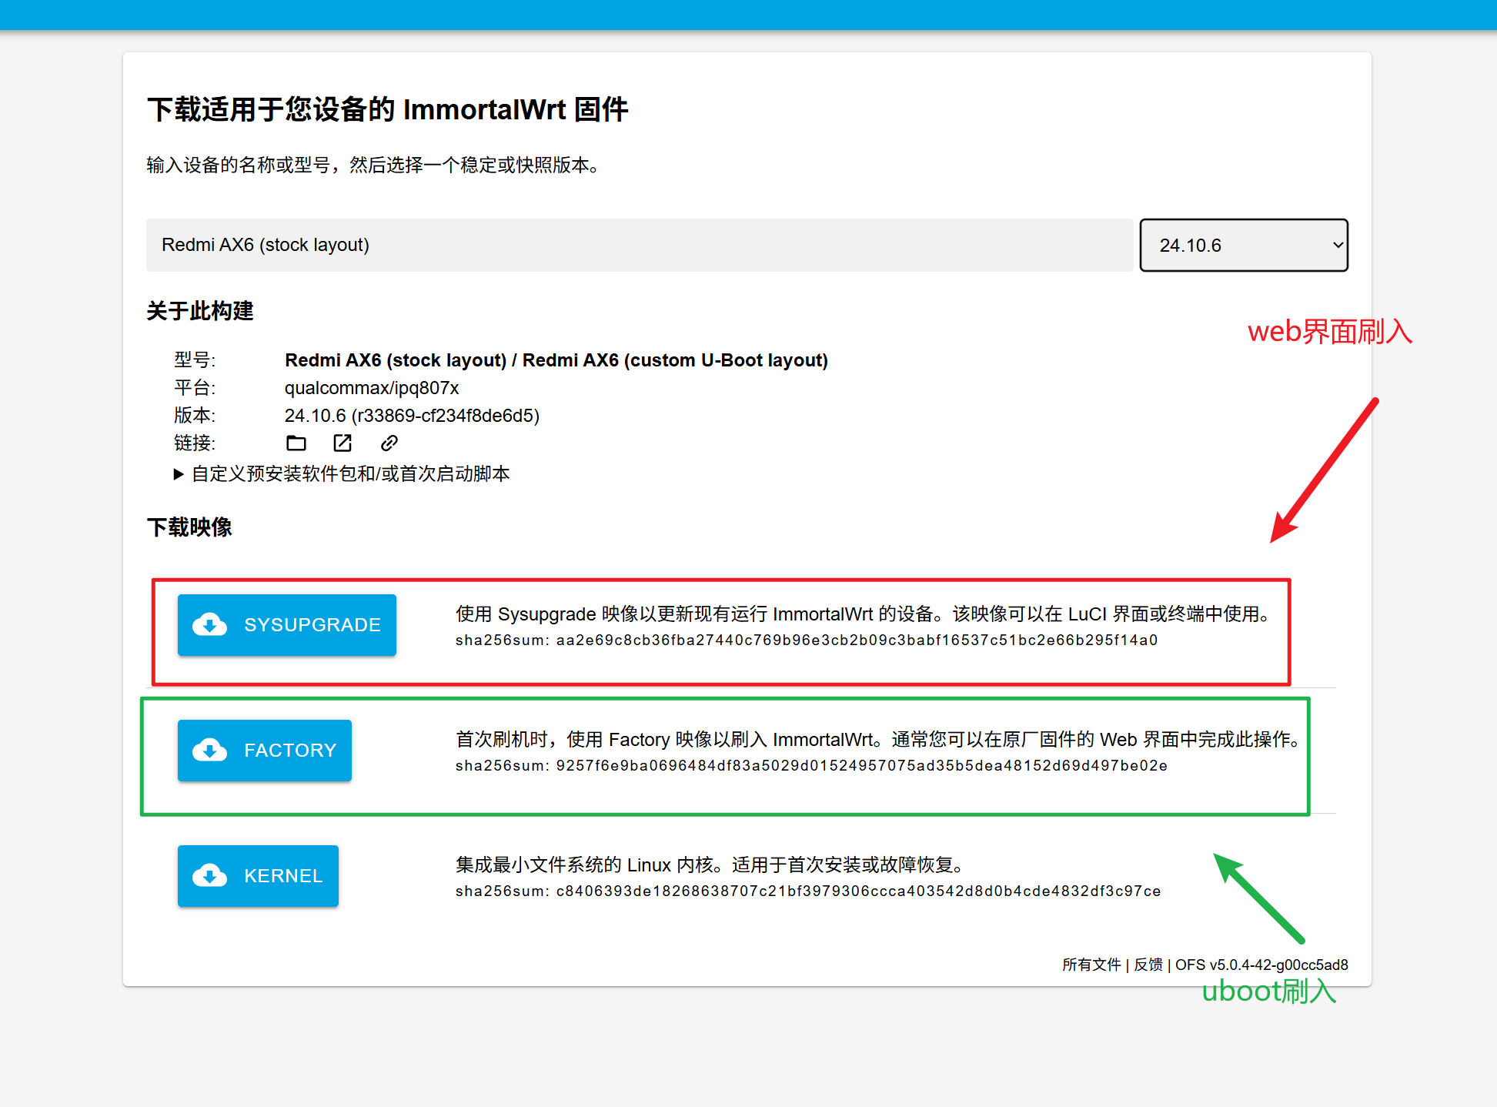1497x1107 pixels.
Task: Open the 反馈 feedback link
Action: 1148,965
